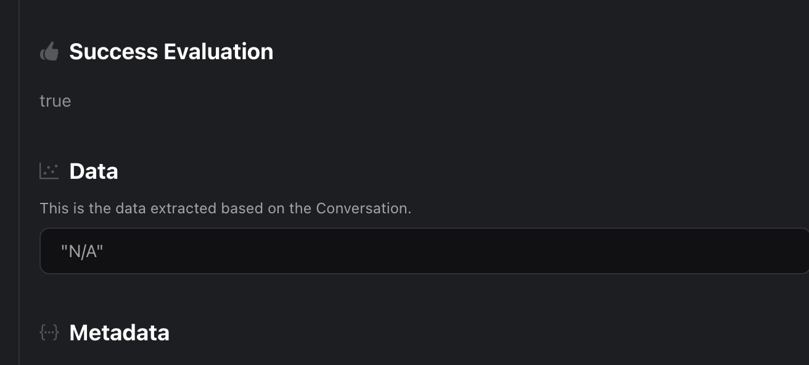Click the "N/A" text in data box
The image size is (809, 365).
tap(82, 252)
